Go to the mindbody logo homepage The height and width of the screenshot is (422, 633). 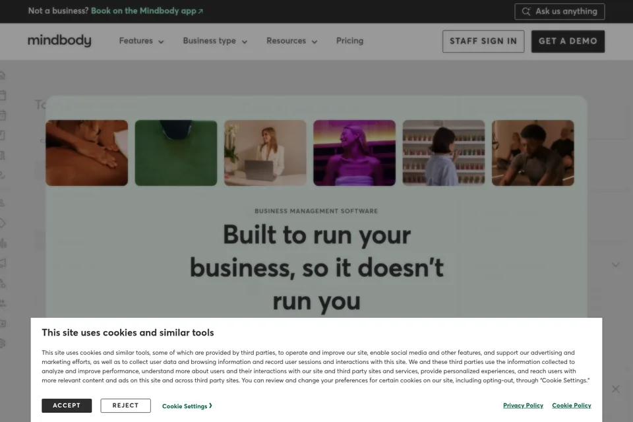[59, 41]
